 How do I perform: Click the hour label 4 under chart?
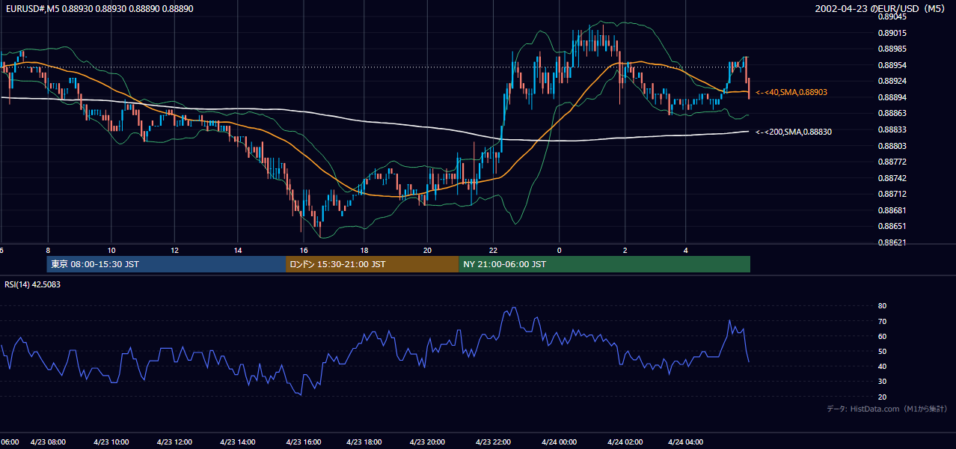(x=686, y=250)
